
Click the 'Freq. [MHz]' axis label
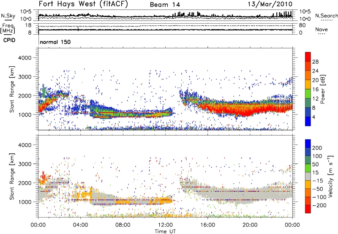tap(8, 29)
